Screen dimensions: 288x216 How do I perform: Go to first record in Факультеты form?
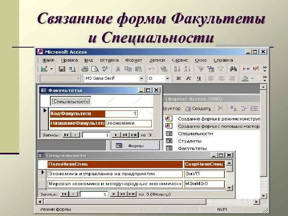[x=66, y=135]
